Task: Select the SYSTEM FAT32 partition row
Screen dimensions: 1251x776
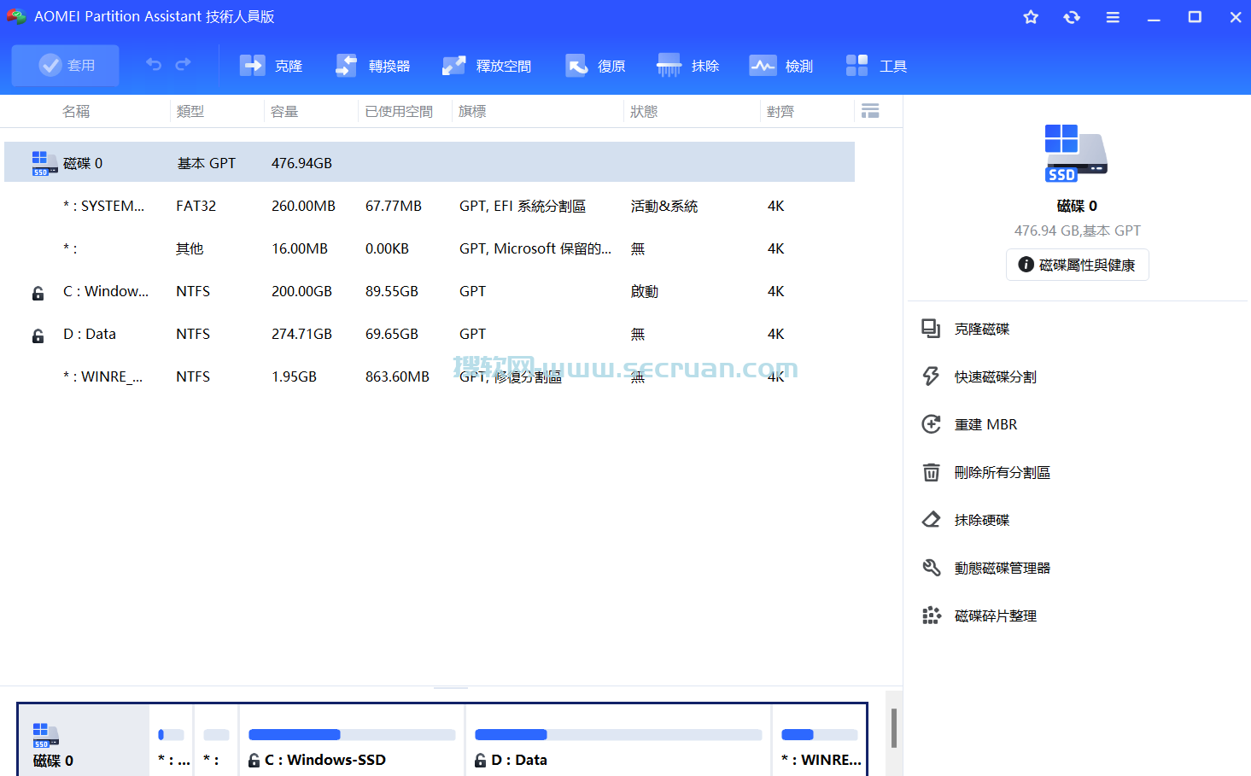Action: click(x=430, y=206)
